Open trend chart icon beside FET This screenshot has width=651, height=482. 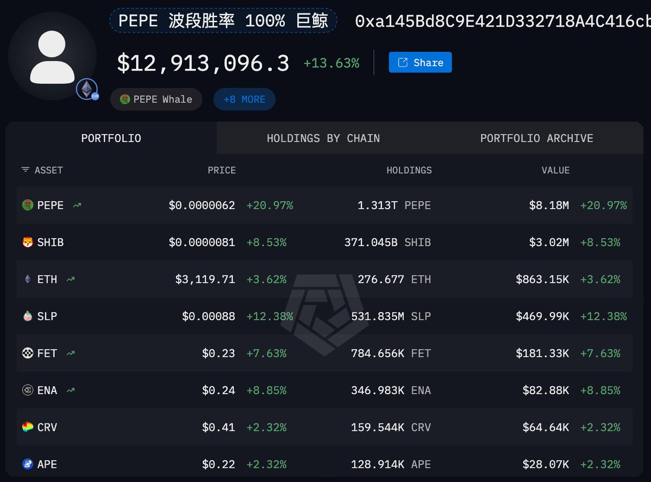point(71,353)
